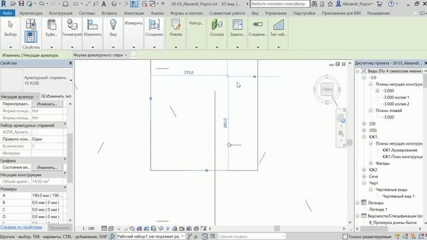Switch to the Управление ribbon tab
The image size is (427, 240).
pos(276,13)
